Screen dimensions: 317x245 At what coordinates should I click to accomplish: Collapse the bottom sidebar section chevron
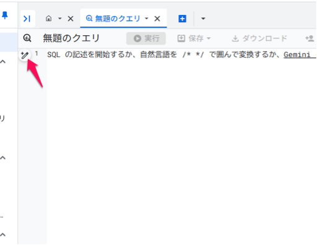(3, 234)
